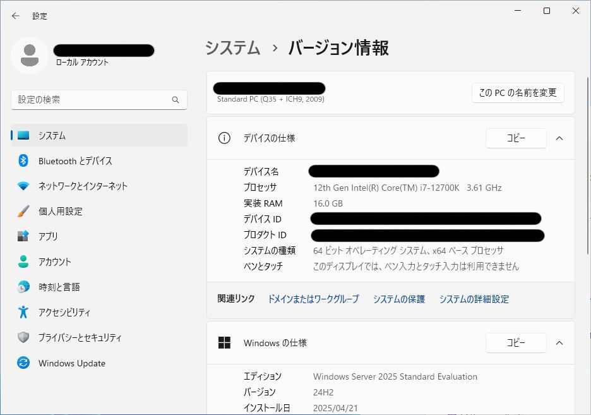The image size is (591, 415).
Task: Click the ローカル アカウント profile label
Action: [82, 63]
